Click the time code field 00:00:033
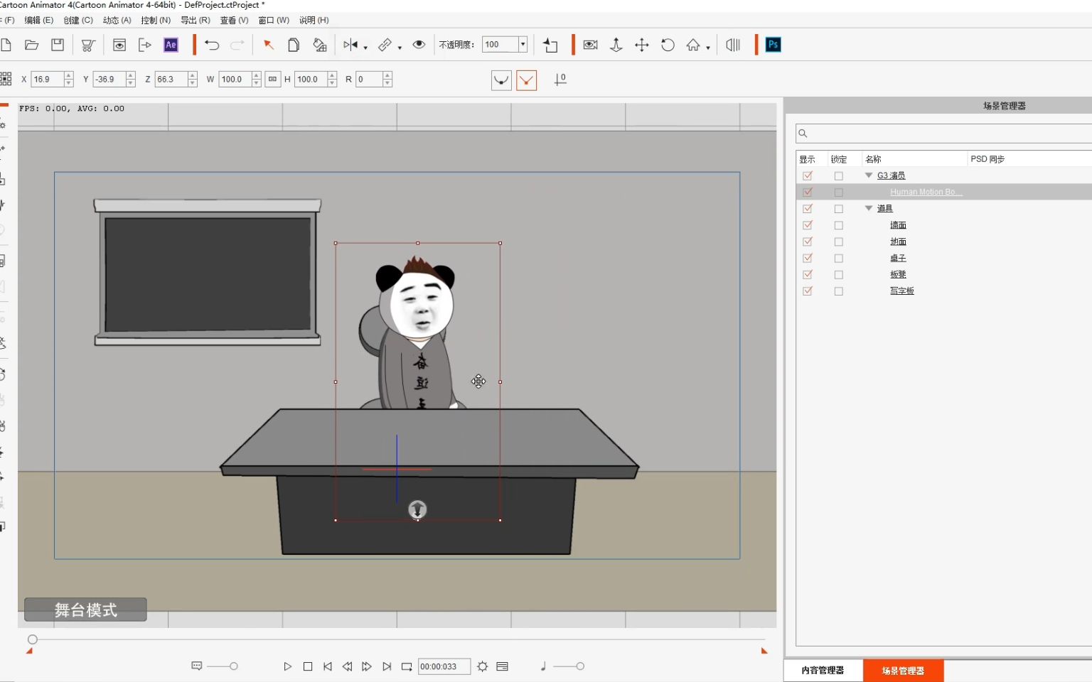Screen dimensions: 1092x682 pos(444,666)
